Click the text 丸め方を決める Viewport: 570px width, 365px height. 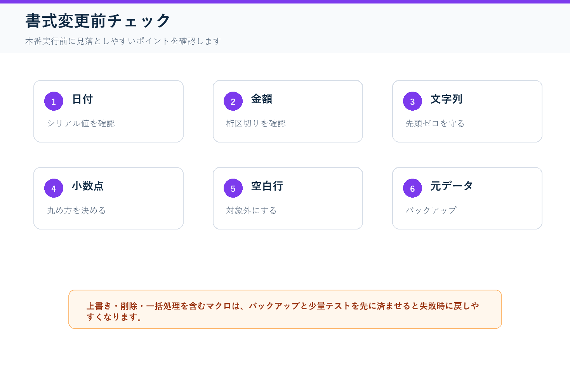coord(76,210)
